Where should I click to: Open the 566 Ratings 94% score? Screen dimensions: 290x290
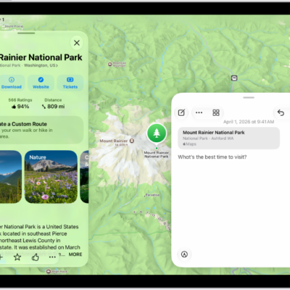20,104
